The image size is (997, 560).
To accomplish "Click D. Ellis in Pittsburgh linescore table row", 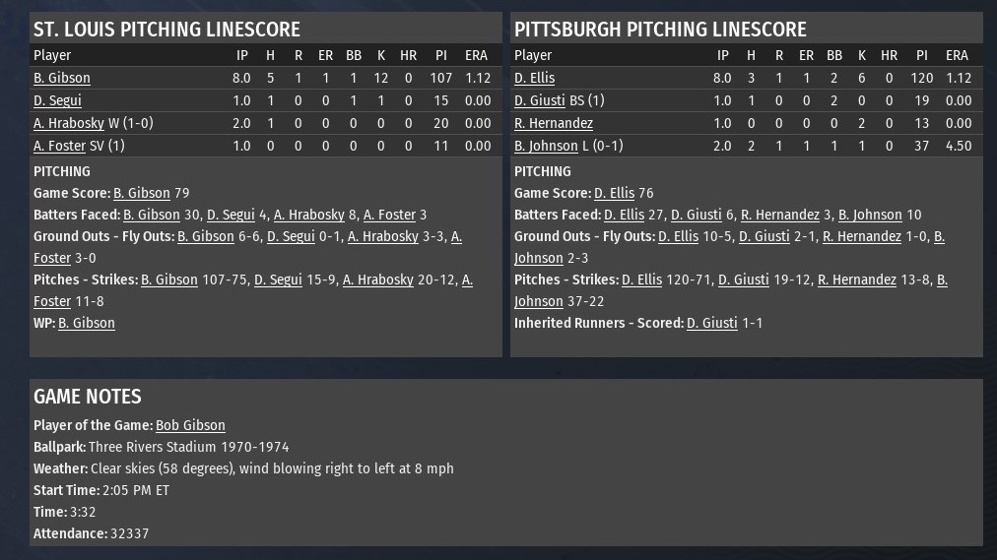I will coord(534,78).
